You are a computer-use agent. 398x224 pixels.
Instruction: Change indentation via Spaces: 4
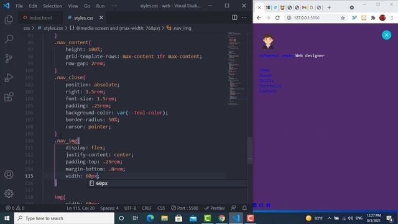pyautogui.click(x=109, y=208)
